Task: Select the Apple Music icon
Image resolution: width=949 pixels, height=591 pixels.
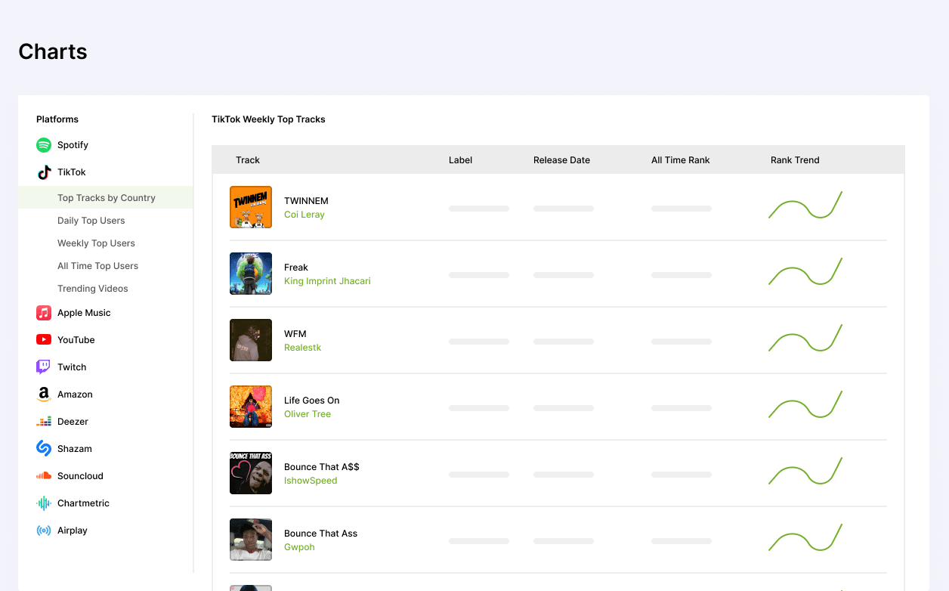Action: [44, 313]
